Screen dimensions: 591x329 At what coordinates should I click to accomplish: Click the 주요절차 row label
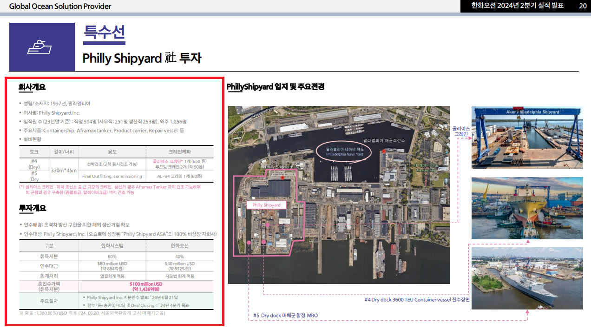49,301
